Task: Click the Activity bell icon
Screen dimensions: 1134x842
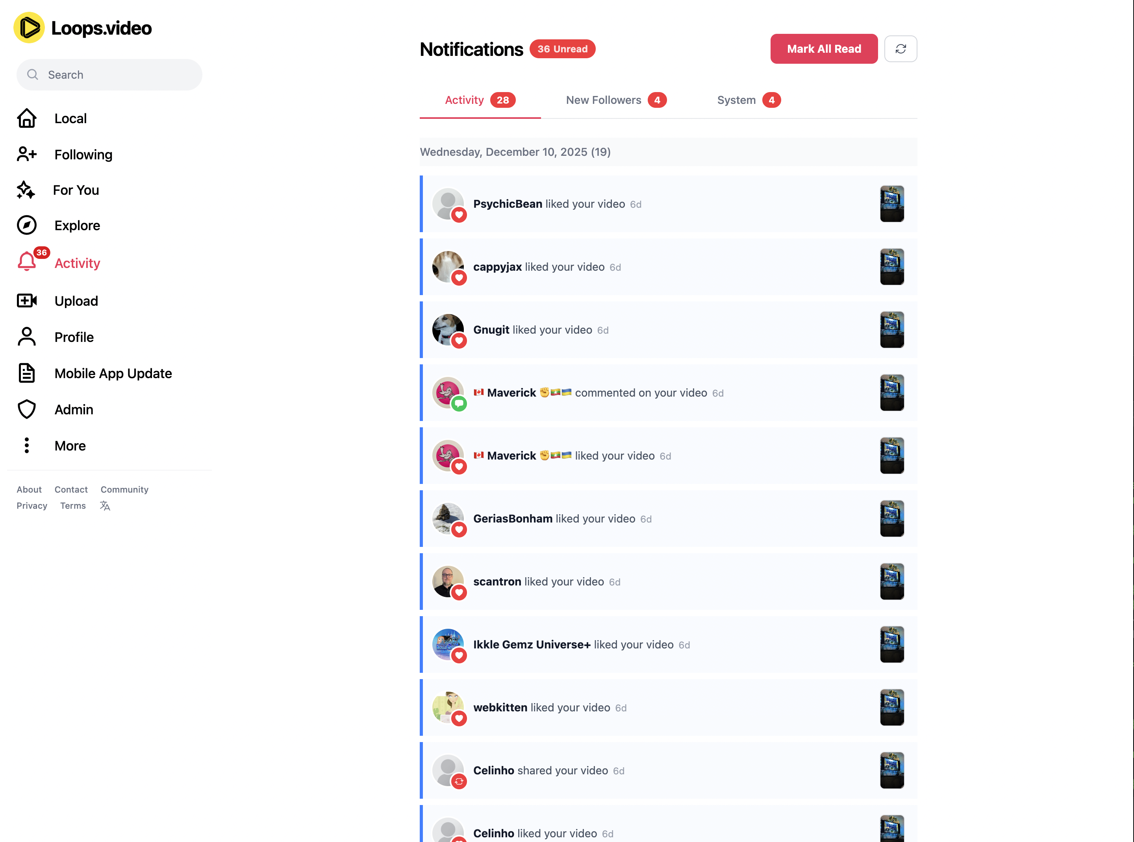Action: pyautogui.click(x=26, y=262)
